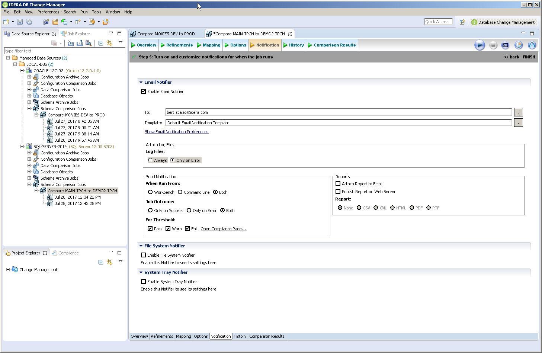Image resolution: width=542 pixels, height=353 pixels.
Task: Click the Save icon in main toolbar
Action: (x=20, y=22)
